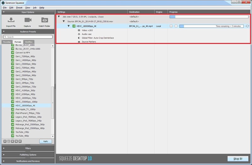
Task: Click the green M icon beside Convert to MP4
Action: 13,52
